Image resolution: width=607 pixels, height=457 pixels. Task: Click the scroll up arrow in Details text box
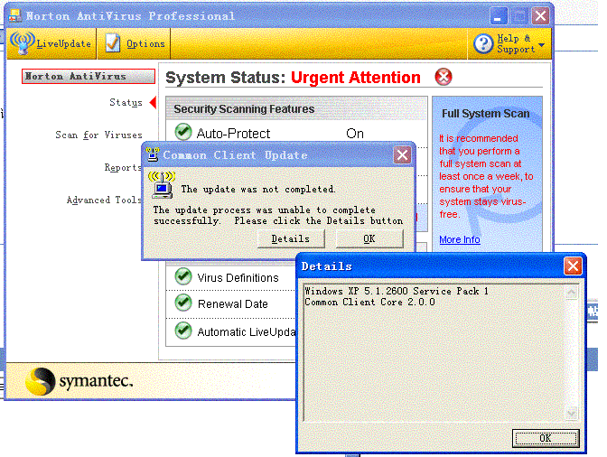(572, 292)
